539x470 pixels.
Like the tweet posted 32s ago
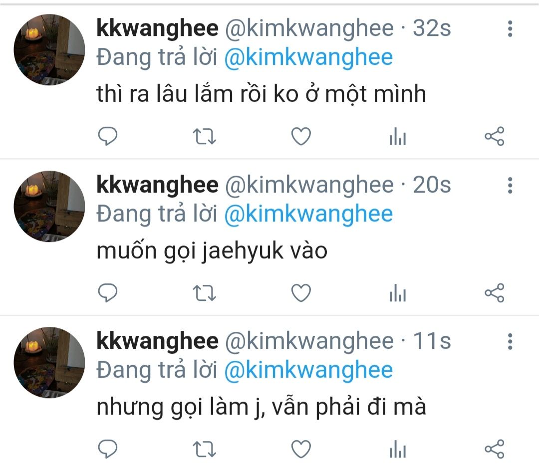pyautogui.click(x=301, y=136)
